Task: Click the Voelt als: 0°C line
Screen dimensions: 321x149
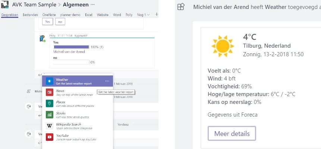Action: [224, 71]
